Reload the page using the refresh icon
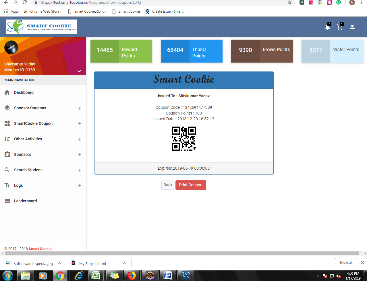This screenshot has width=367, height=281. pos(25,3)
